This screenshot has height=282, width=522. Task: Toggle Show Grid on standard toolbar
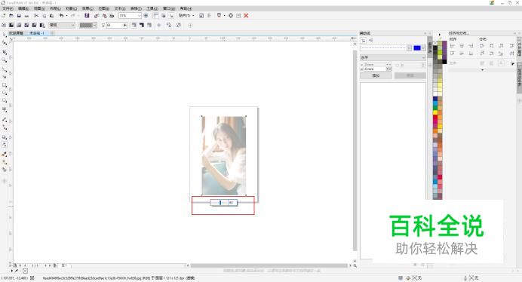[x=164, y=16]
